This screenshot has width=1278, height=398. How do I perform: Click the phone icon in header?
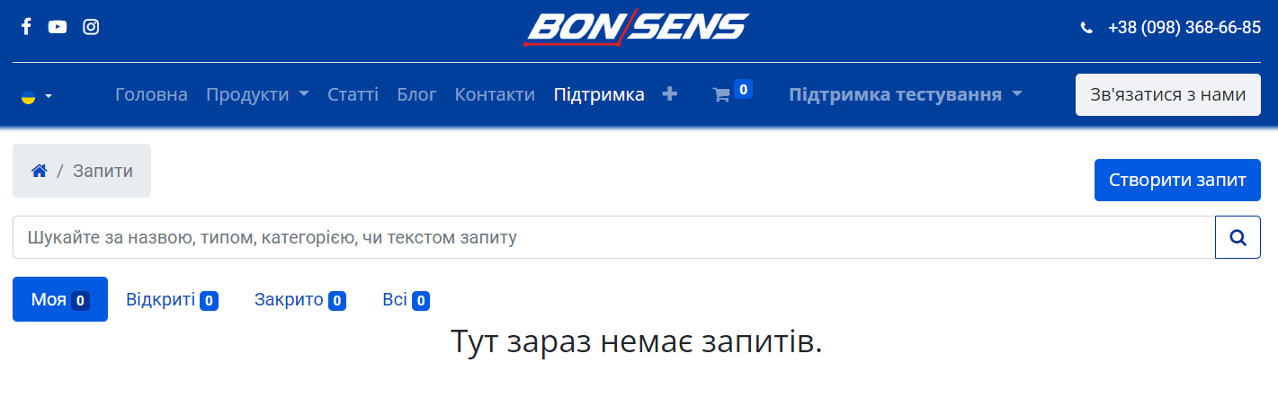[1086, 28]
